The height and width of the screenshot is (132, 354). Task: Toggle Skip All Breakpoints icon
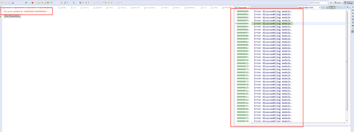point(74,3)
